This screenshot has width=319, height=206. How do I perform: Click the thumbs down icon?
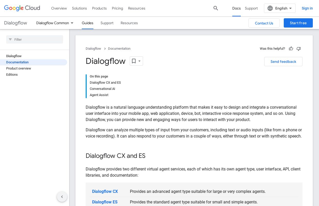(299, 49)
